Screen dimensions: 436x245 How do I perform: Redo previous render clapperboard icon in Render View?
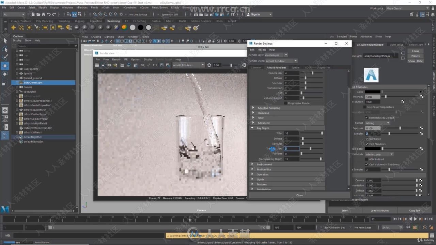[97, 65]
